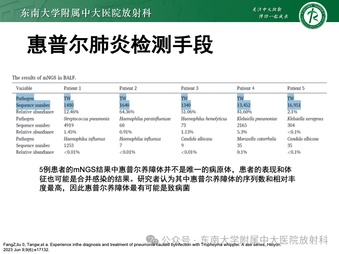This screenshot has height=254, width=339.
Task: Click the highlighted "Pathogen" row label
Action: [25, 98]
